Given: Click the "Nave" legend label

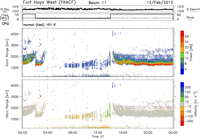Looking at the screenshot, I should 190,17.
